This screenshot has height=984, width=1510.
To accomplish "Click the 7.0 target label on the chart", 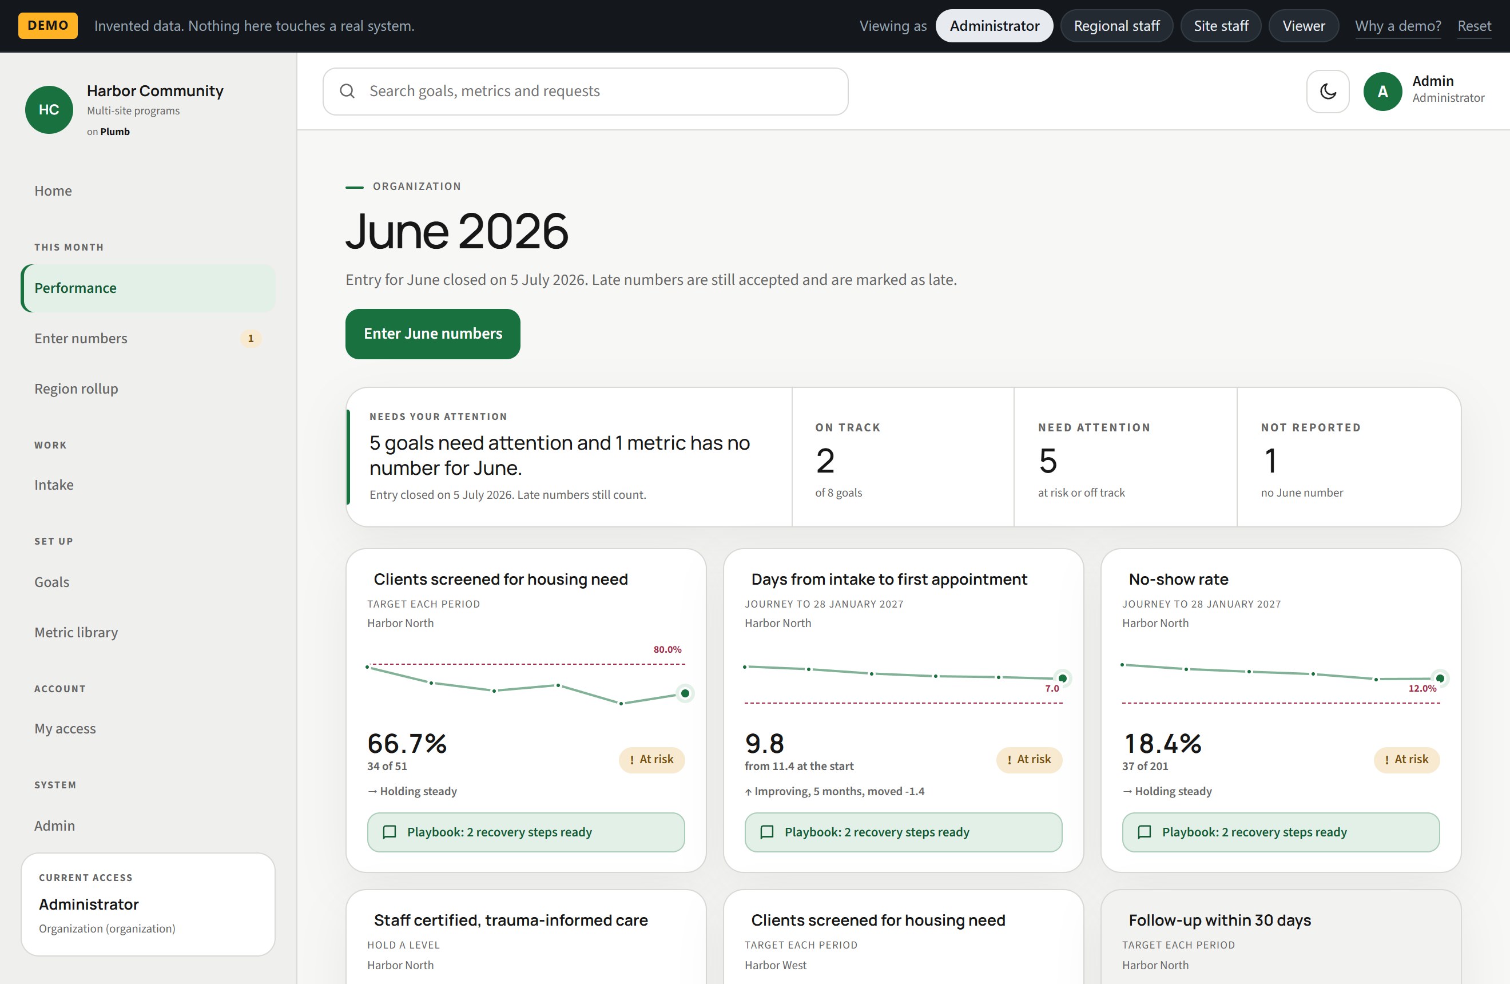I will pyautogui.click(x=1052, y=688).
